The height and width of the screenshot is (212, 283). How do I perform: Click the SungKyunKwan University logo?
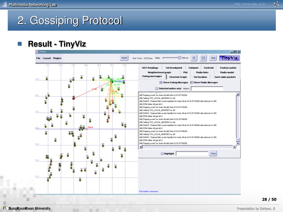[x=5, y=208]
